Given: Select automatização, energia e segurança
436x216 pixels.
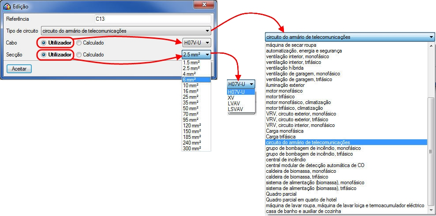Looking at the screenshot, I should [346, 51].
